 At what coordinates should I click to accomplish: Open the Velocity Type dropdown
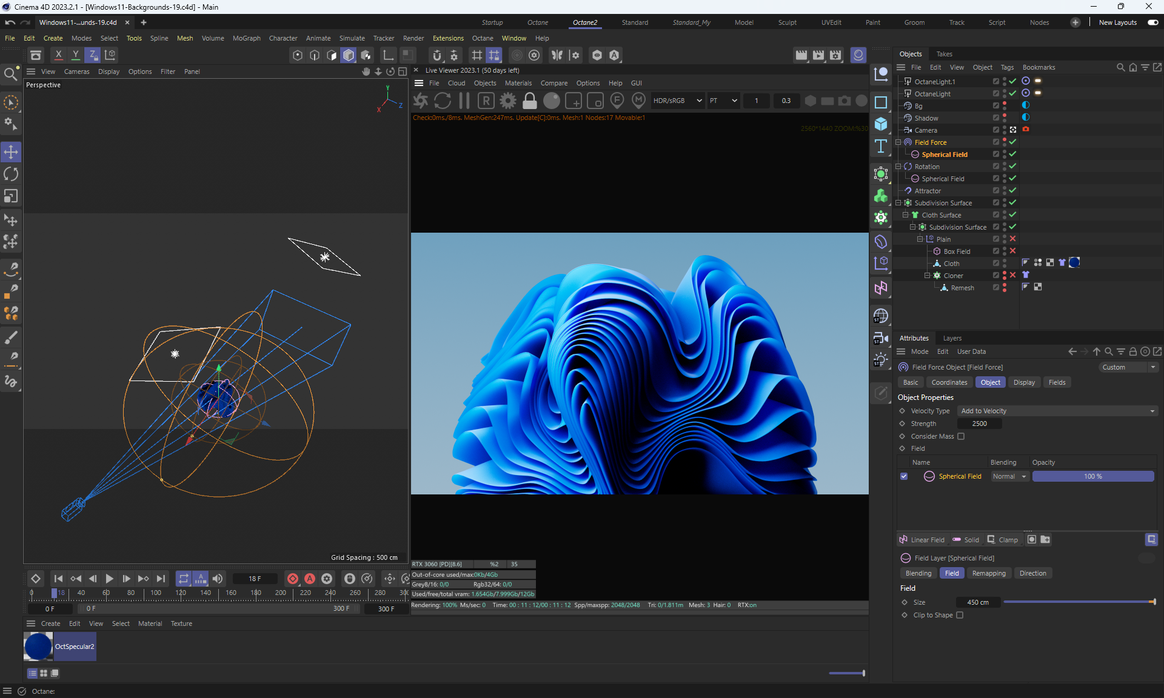pos(1057,411)
